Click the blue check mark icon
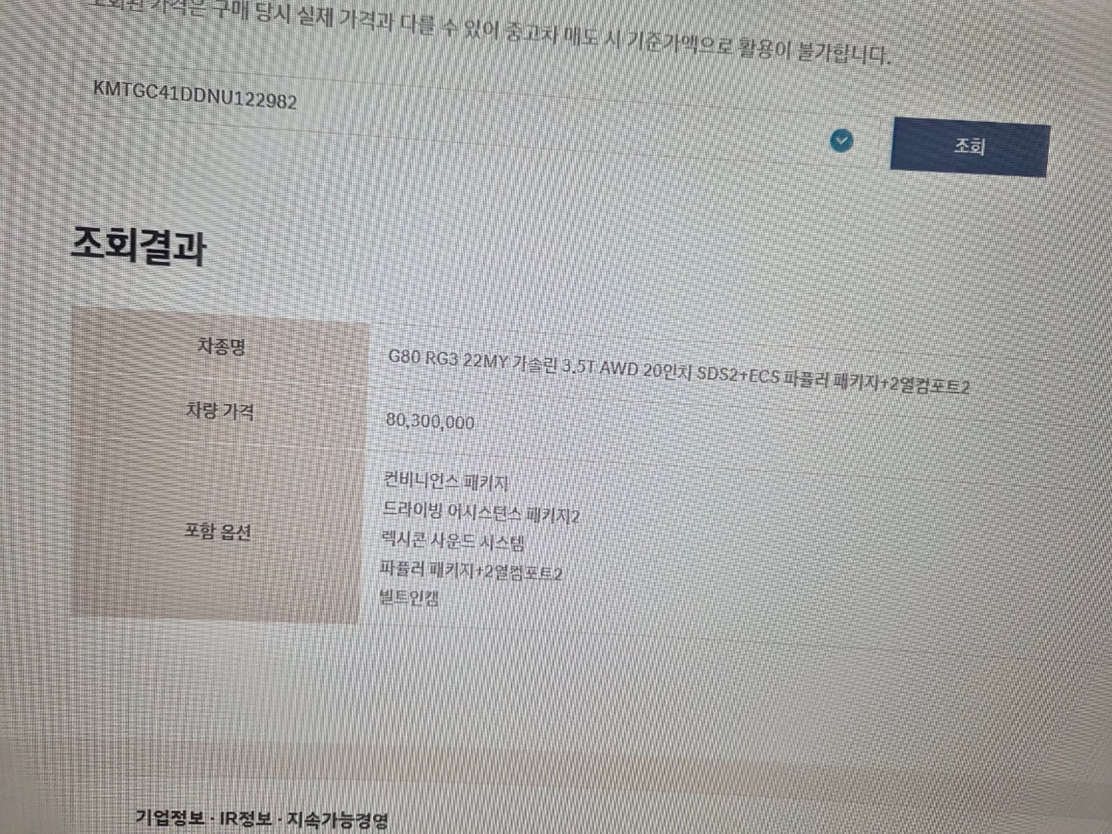Image resolution: width=1112 pixels, height=834 pixels. [x=842, y=142]
